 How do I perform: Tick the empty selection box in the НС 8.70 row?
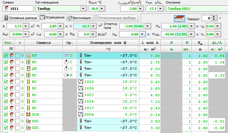(x=18, y=75)
